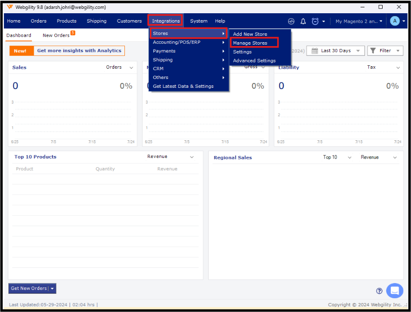Click the calendar icon beside Last 30 Days

point(314,51)
